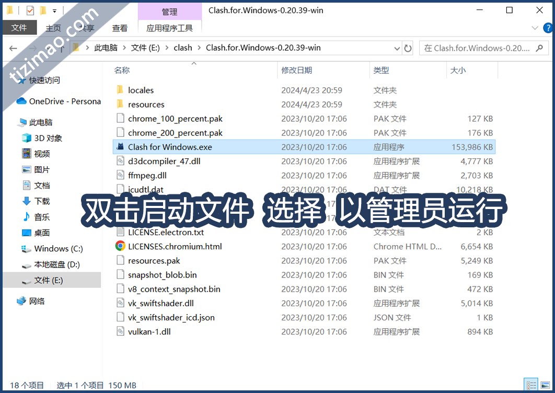Expand the chevron after 此电脑 in breadcrumb

(x=124, y=48)
